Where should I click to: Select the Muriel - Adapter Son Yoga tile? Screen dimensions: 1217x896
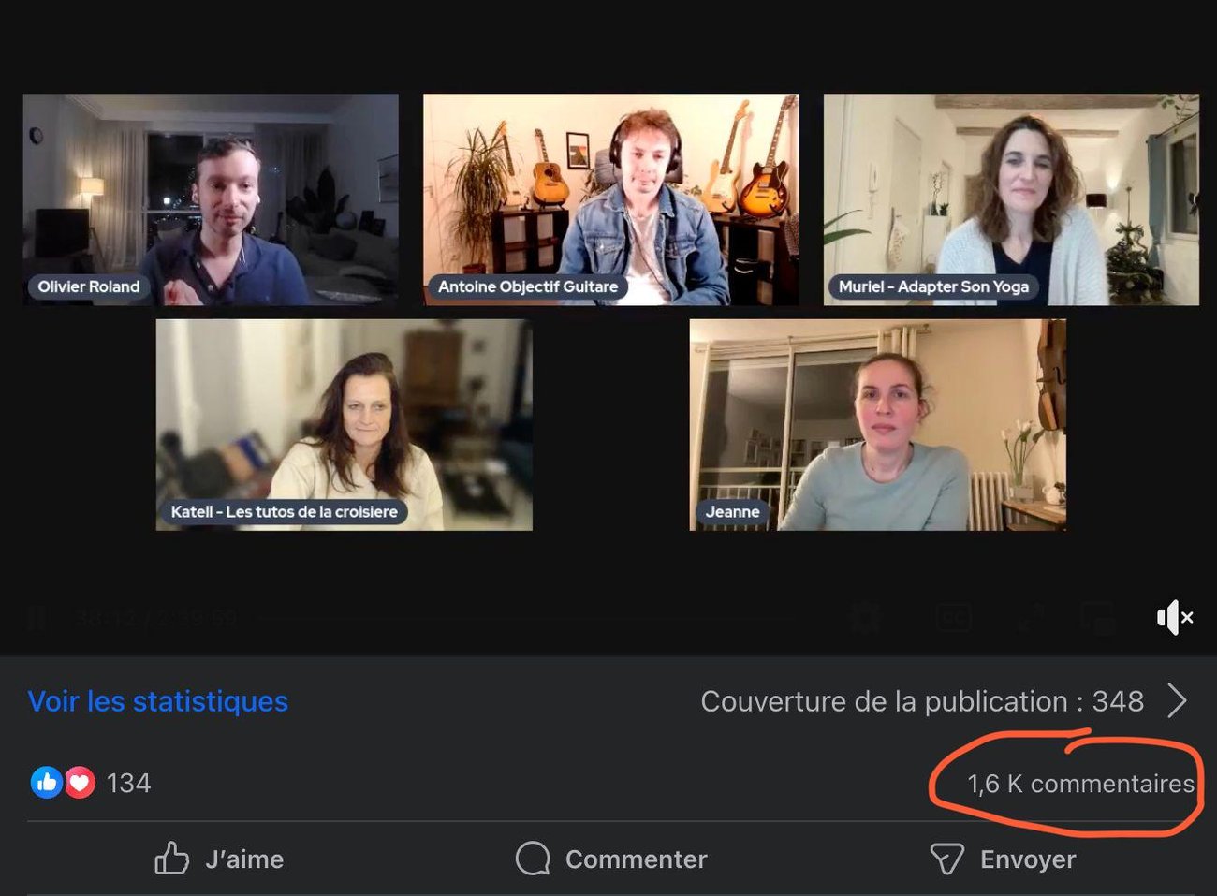click(1011, 199)
